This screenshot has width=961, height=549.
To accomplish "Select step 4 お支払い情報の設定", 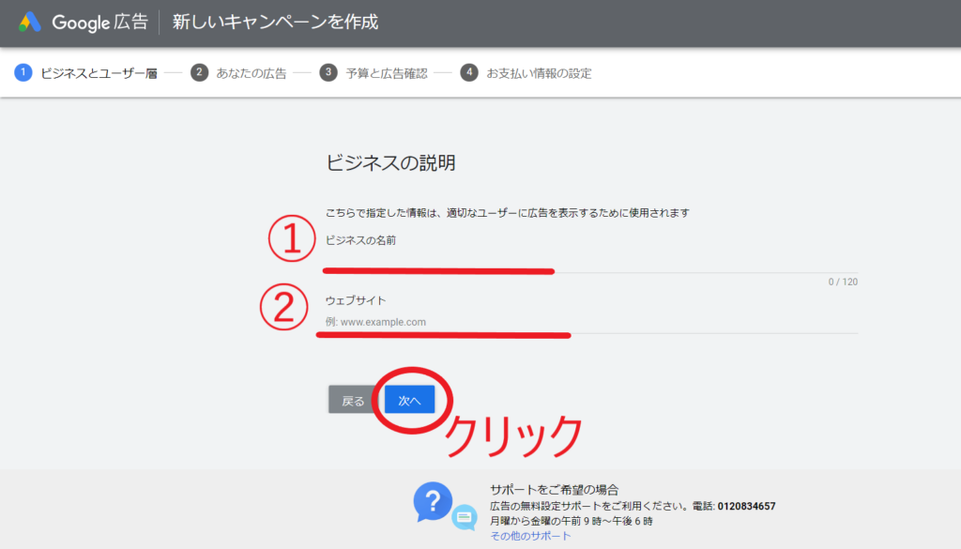I will click(526, 73).
